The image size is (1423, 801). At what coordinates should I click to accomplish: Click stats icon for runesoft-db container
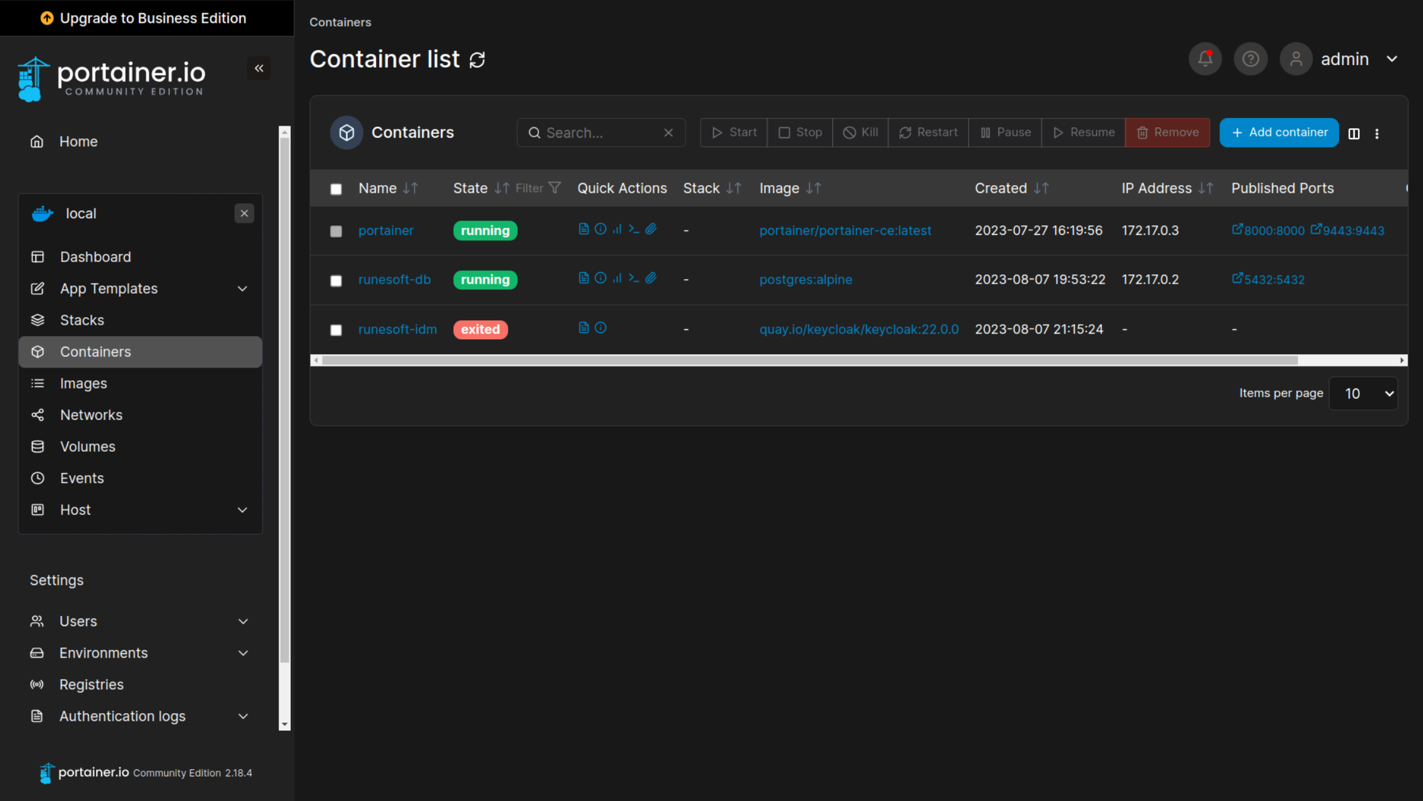[617, 278]
